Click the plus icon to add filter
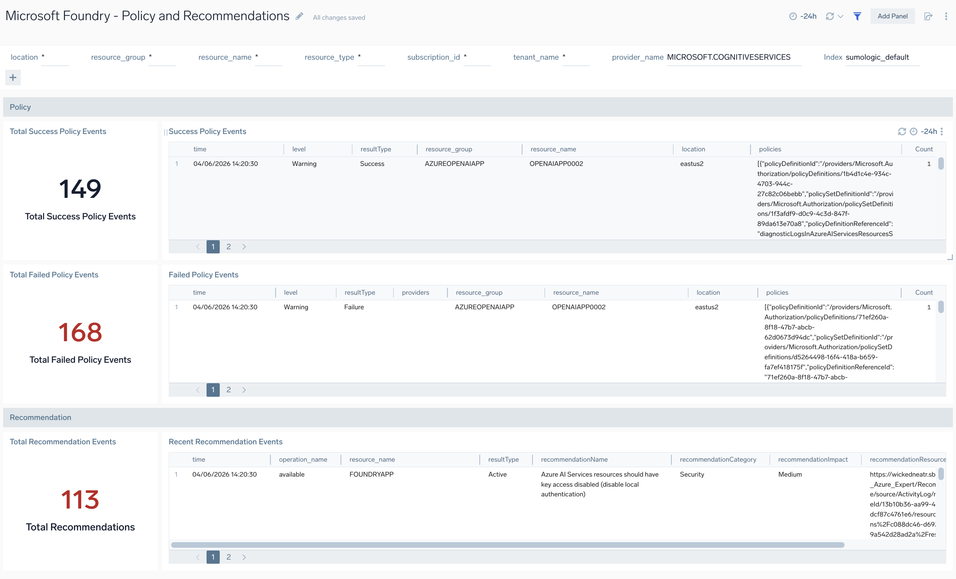 [x=13, y=78]
